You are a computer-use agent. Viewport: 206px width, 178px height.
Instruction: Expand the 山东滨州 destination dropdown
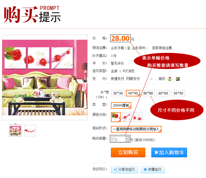140,48
